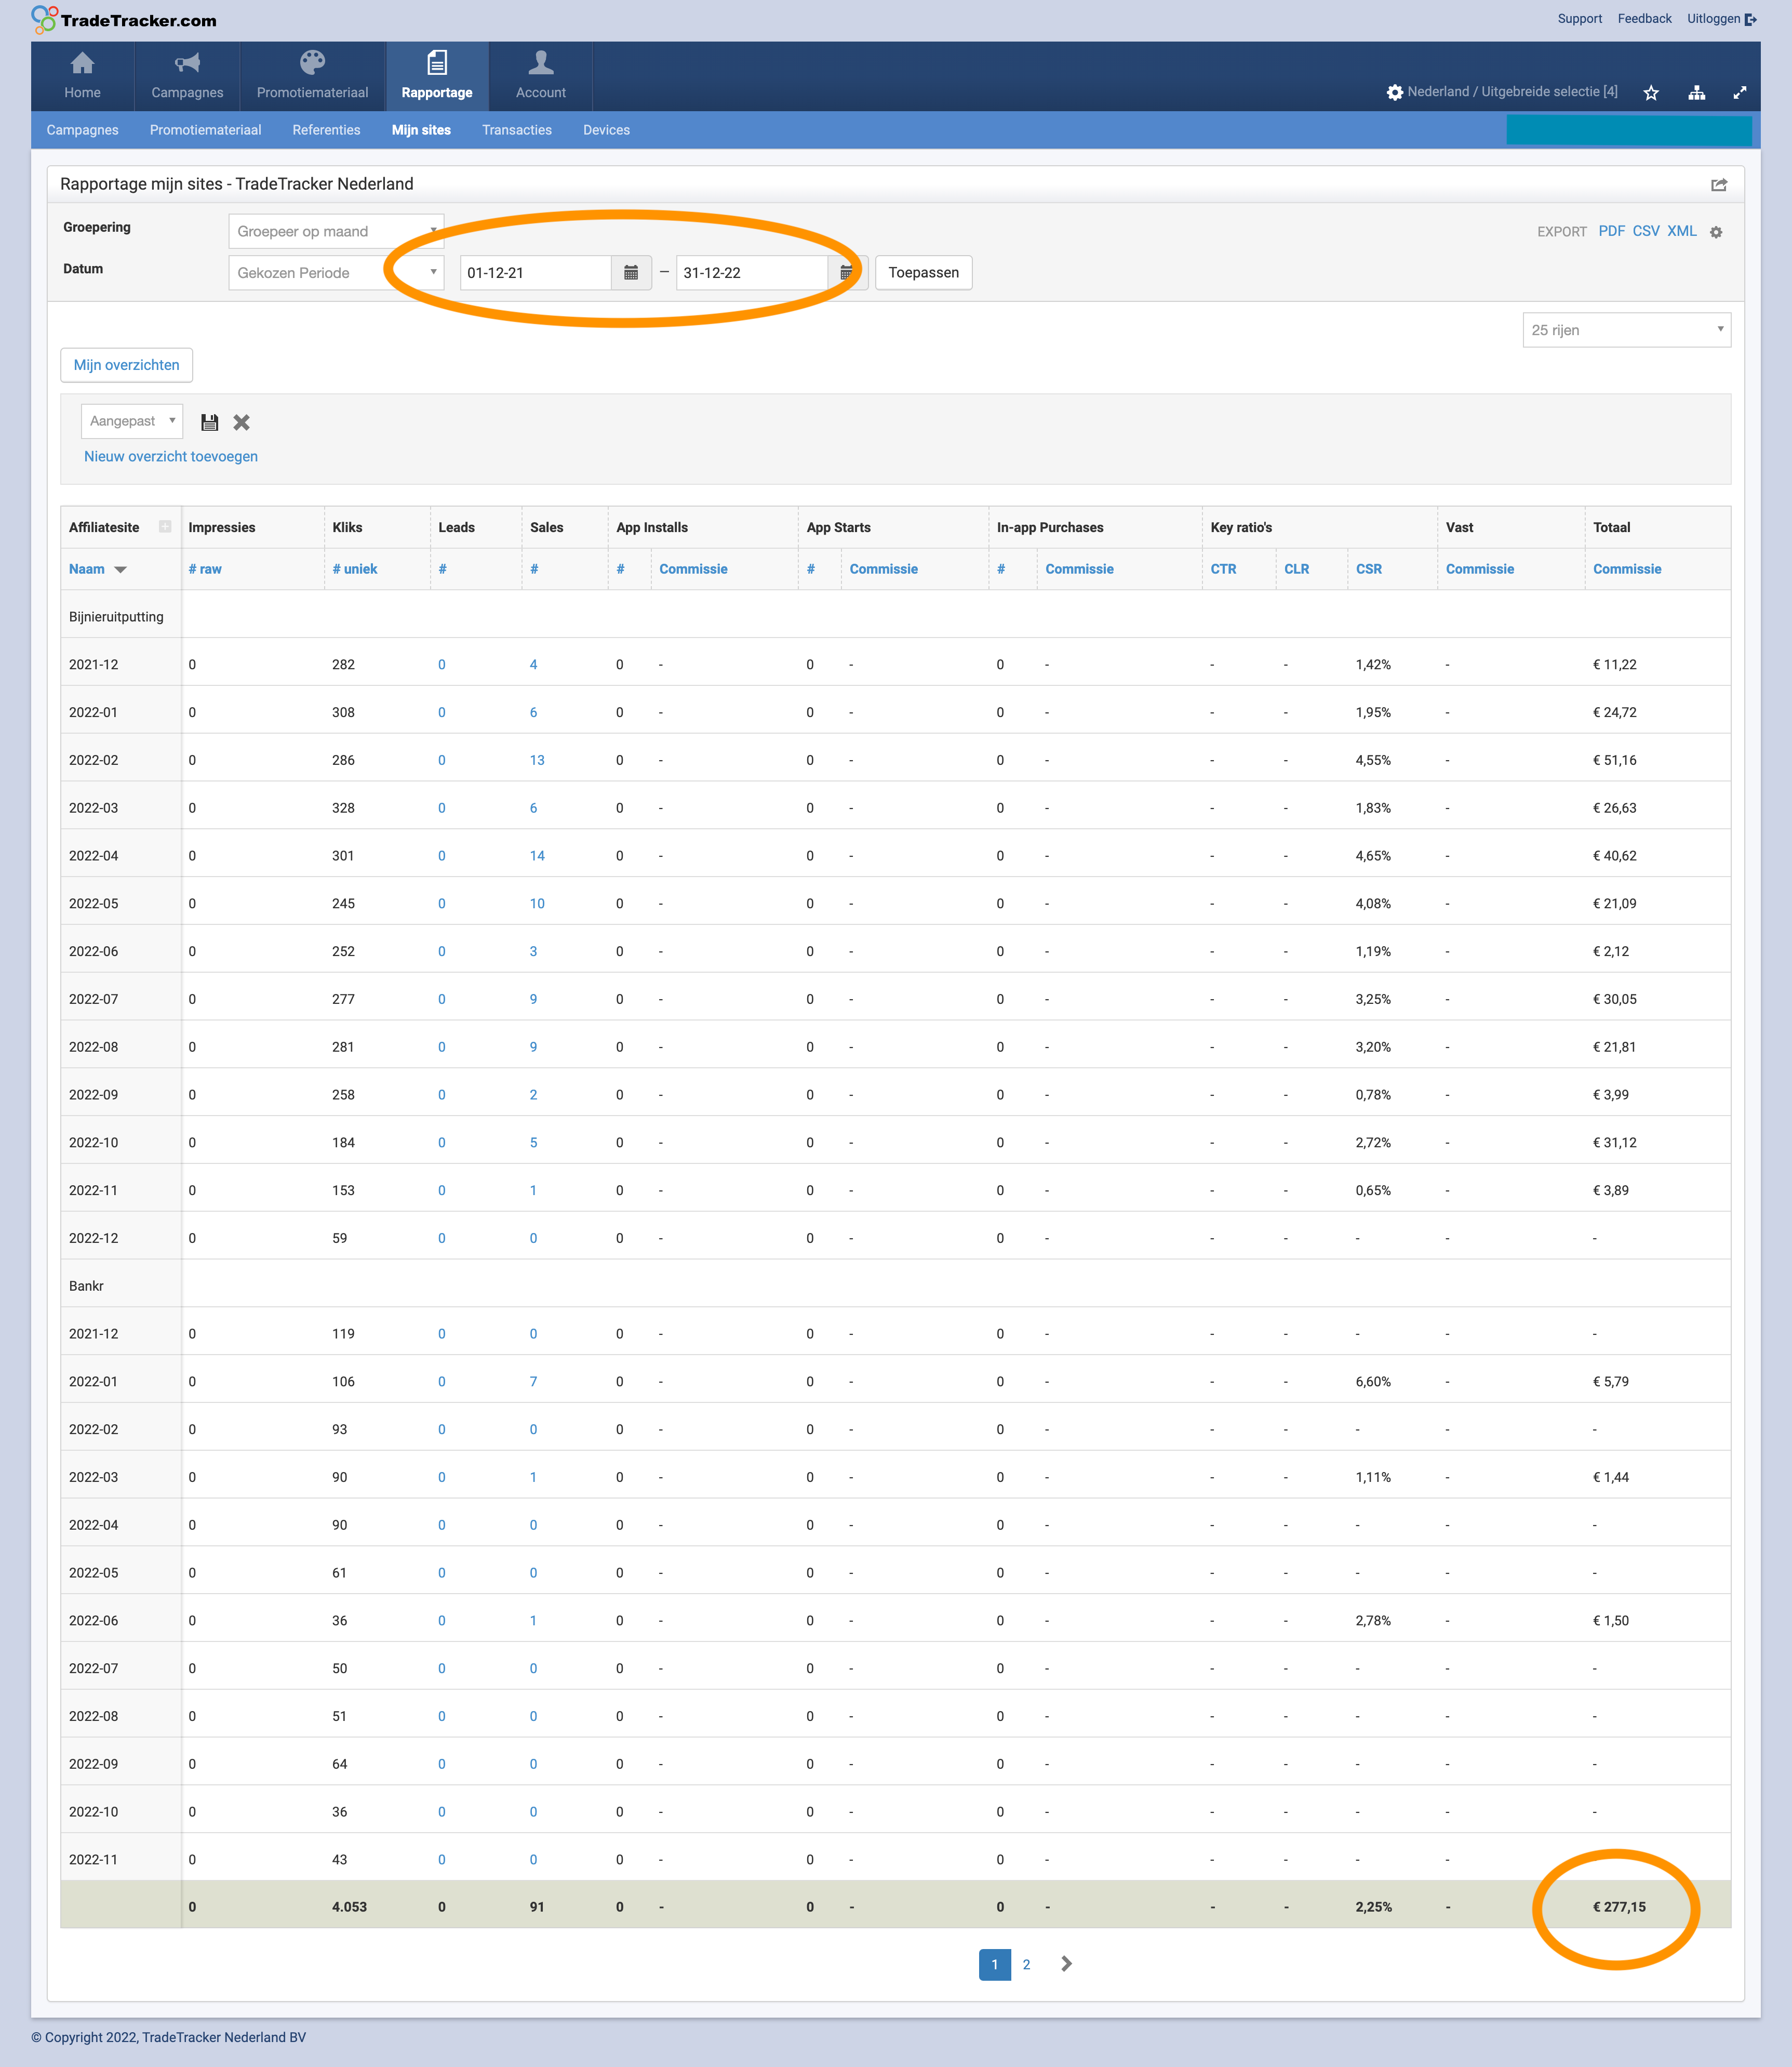Viewport: 1792px width, 2067px height.
Task: Open the Promotiemateriaal submenu tab
Action: 205,130
